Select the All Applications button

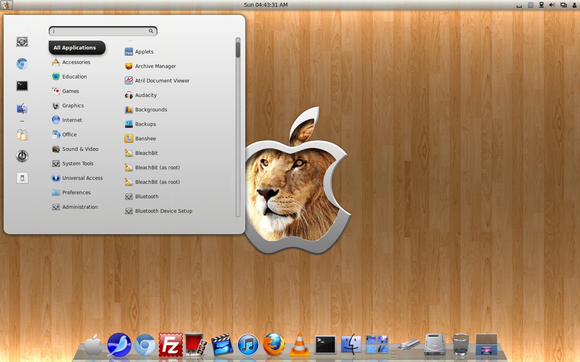coord(77,47)
